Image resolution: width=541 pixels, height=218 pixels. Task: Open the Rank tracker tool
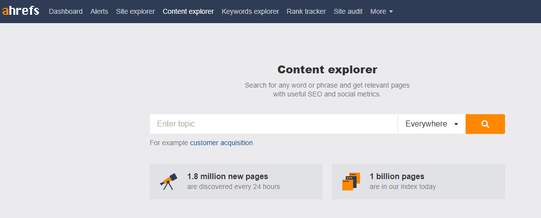306,11
